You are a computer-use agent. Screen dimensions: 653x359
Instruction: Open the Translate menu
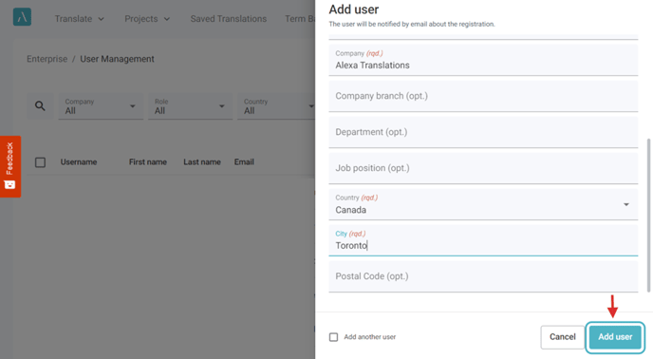click(80, 19)
